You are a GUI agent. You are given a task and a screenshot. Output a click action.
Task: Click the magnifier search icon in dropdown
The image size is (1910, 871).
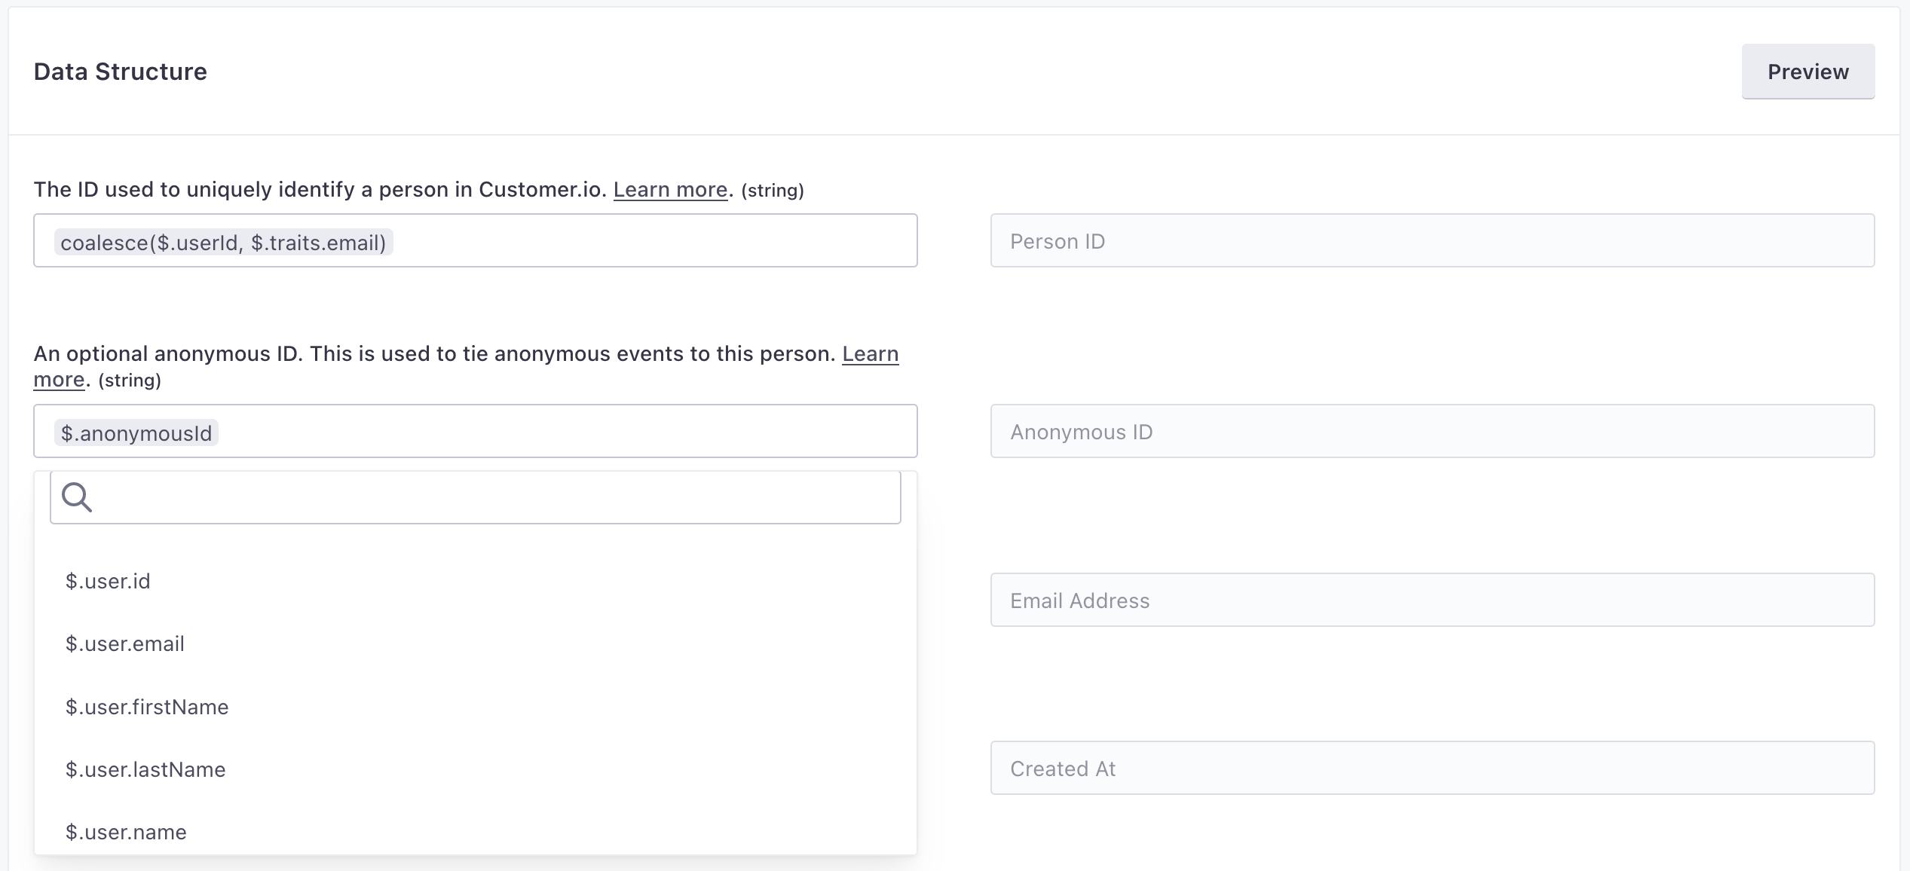pos(77,497)
